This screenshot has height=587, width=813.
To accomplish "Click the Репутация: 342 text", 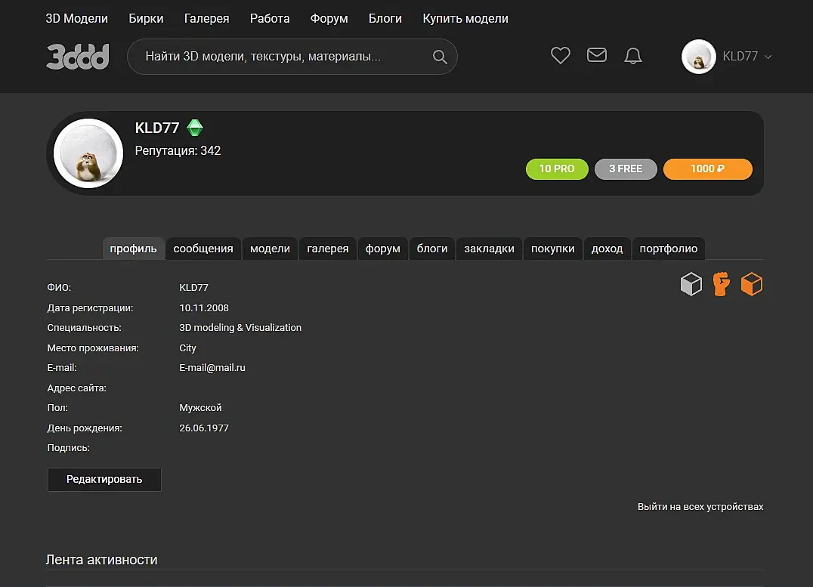I will point(178,151).
